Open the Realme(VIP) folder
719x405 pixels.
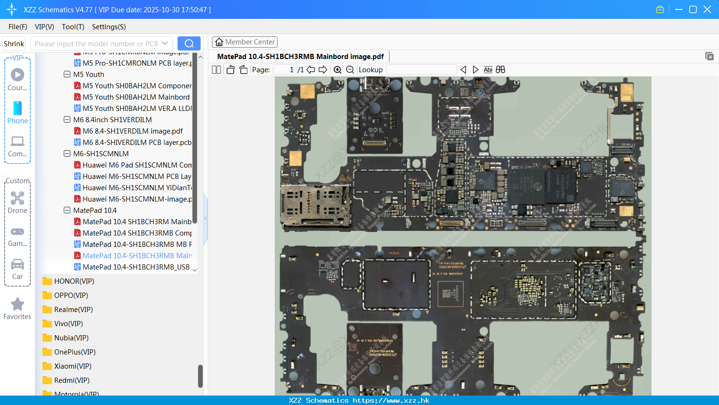68,310
